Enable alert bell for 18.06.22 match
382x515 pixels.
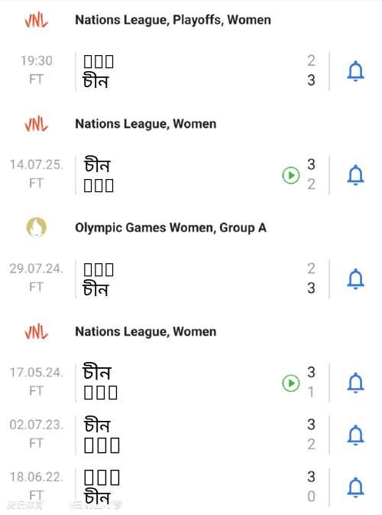[x=355, y=487]
